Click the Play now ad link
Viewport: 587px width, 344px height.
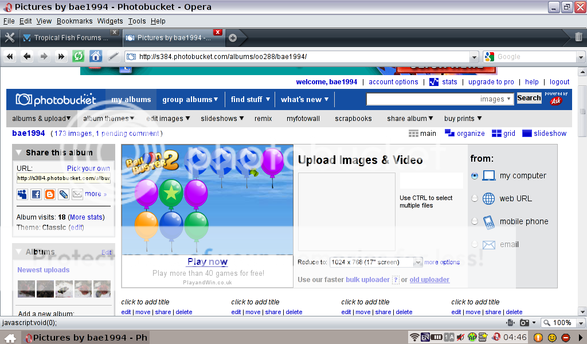pos(208,261)
